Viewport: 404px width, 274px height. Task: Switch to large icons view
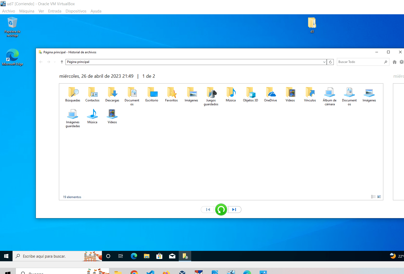(x=379, y=197)
